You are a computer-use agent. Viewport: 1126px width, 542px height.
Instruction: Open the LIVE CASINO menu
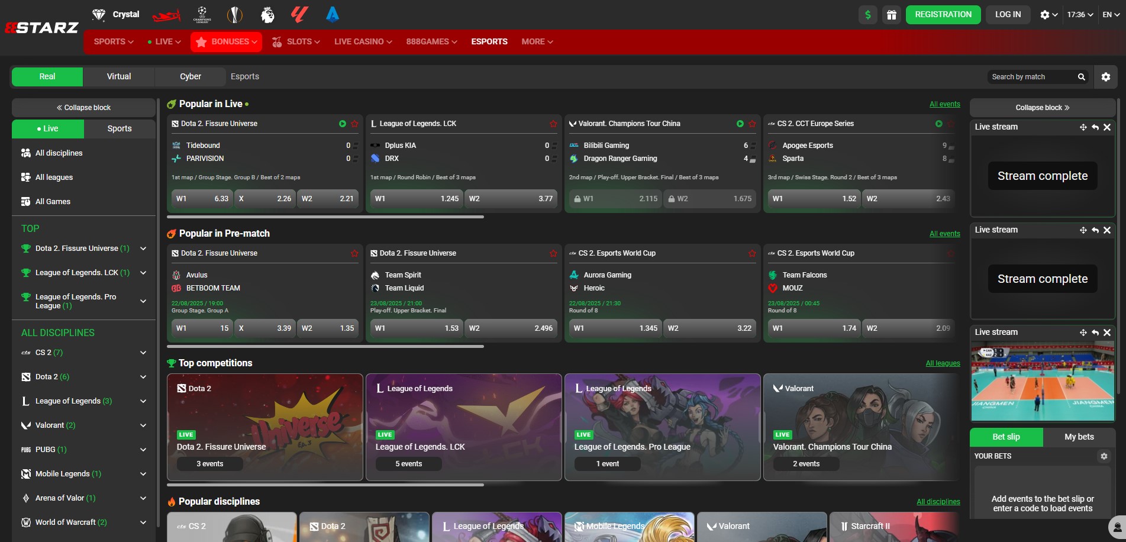point(363,42)
